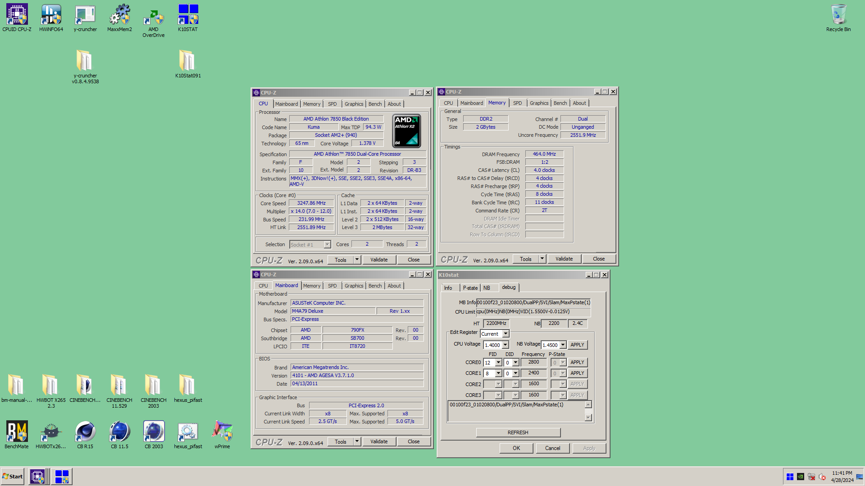Open CPUID CPU-Z desktop shortcut
The height and width of the screenshot is (486, 865).
click(x=17, y=18)
